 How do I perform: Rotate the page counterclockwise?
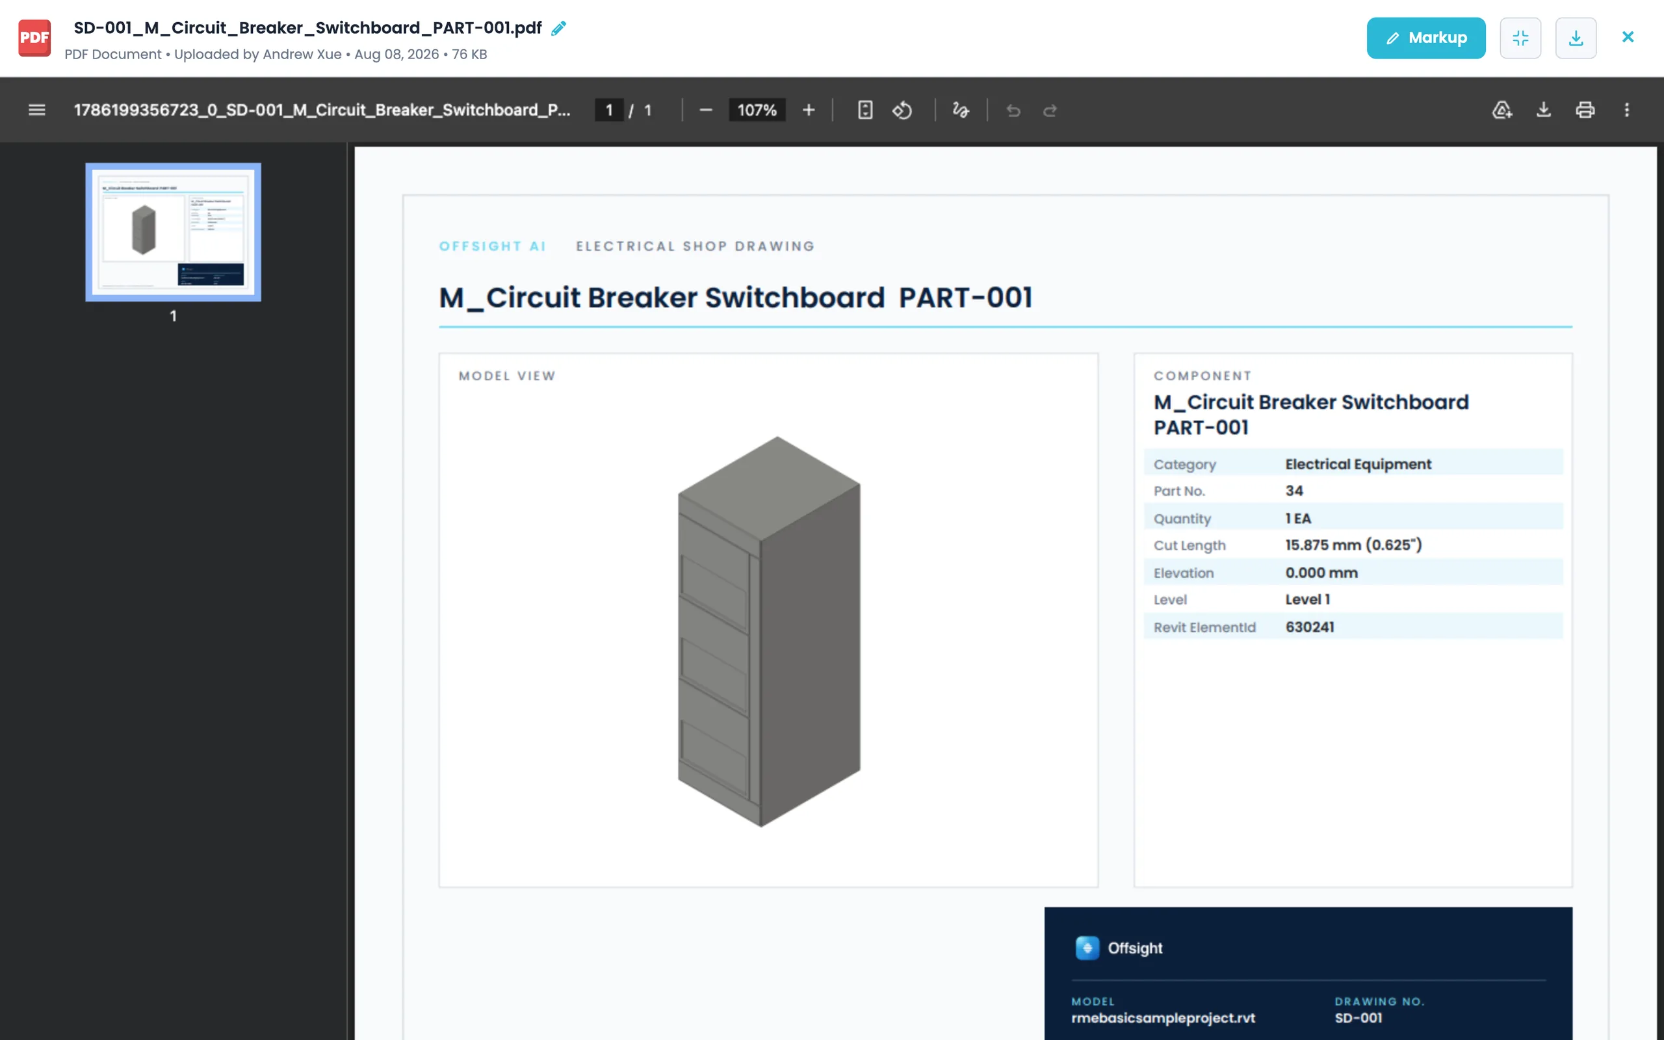coord(903,110)
